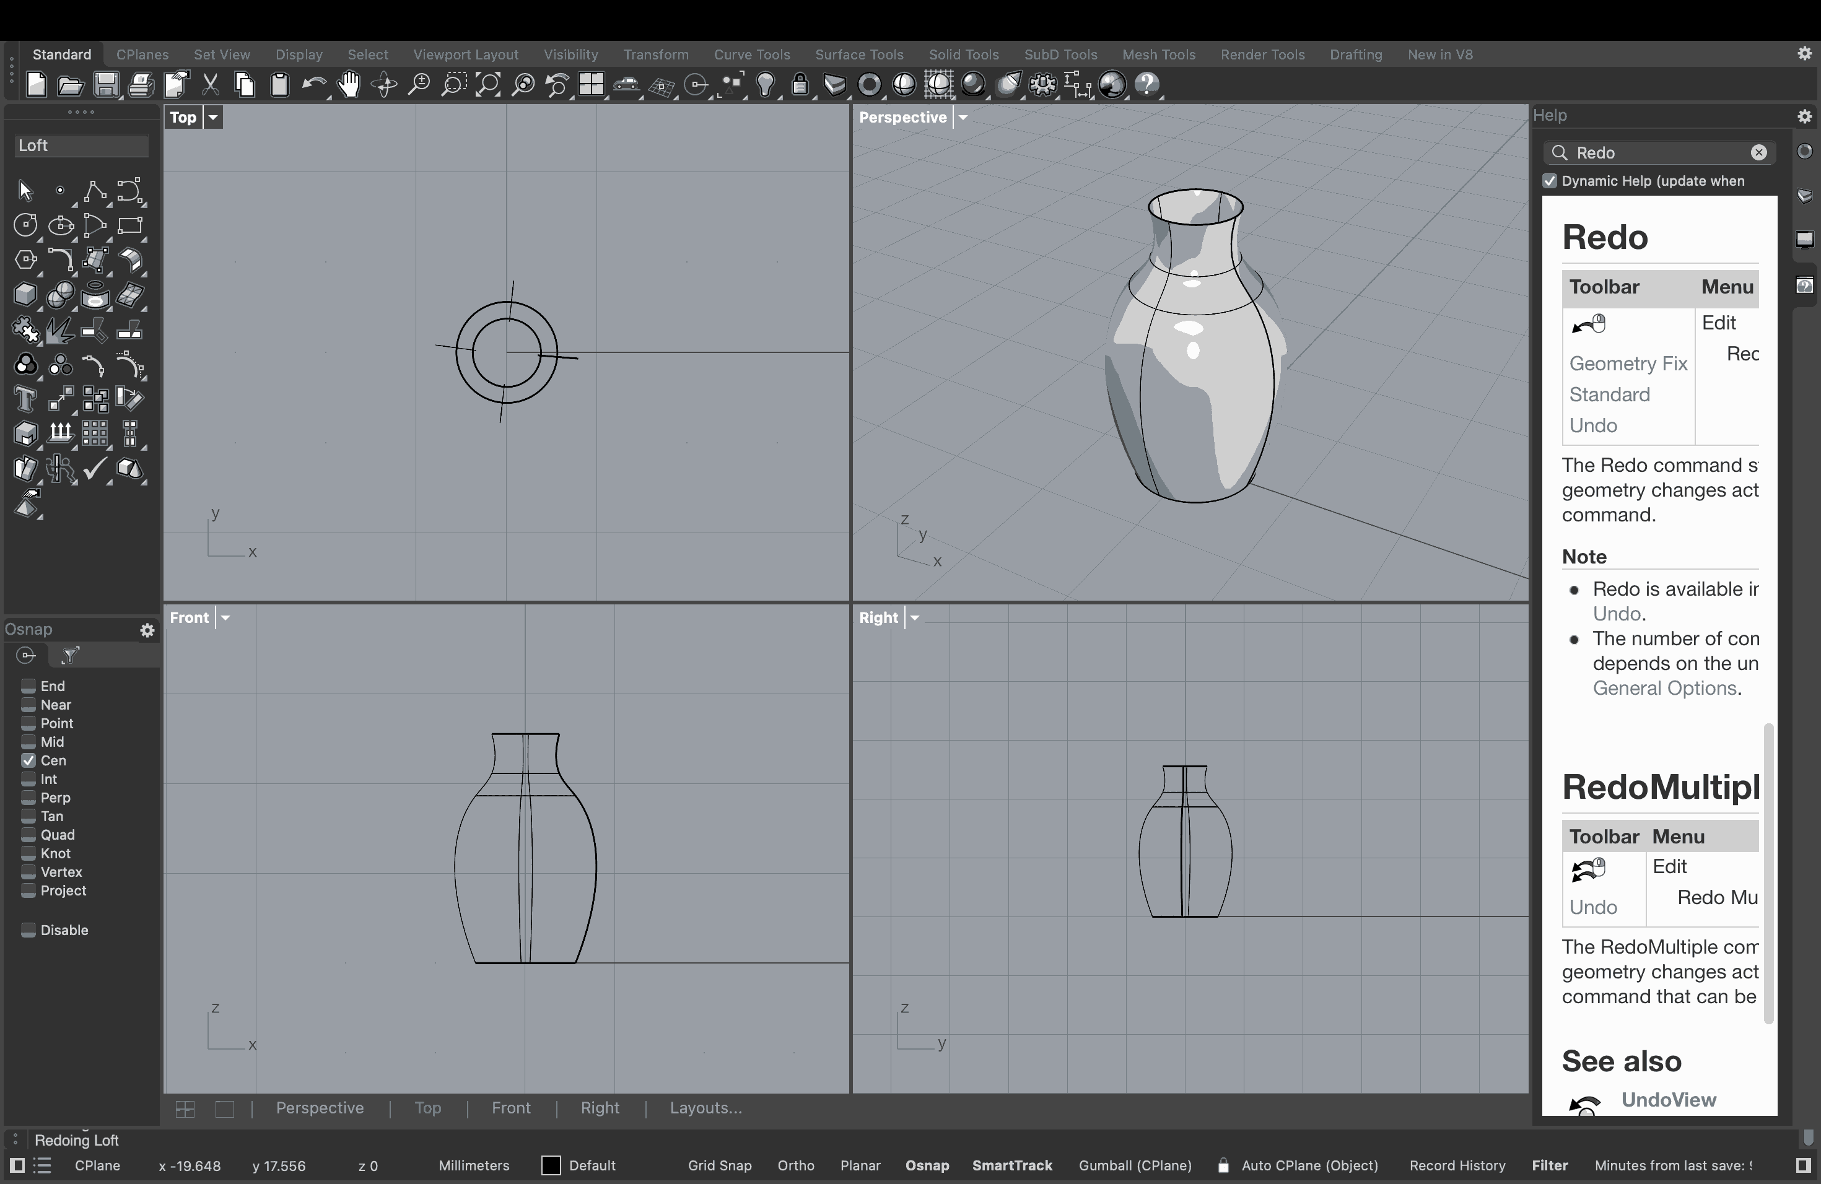The image size is (1821, 1184).
Task: Open the General Options help link
Action: coord(1664,689)
